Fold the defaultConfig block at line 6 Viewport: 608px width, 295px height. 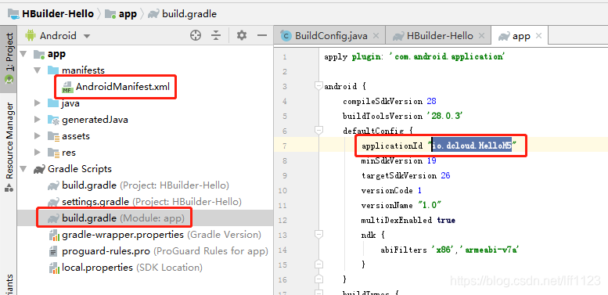click(318, 131)
